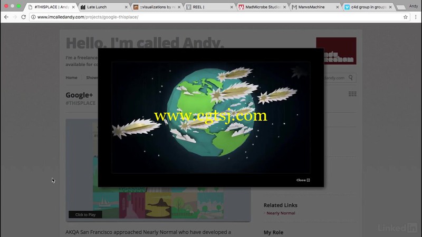422x237 pixels.
Task: Click the macOS red close window button
Action: [x=6, y=6]
